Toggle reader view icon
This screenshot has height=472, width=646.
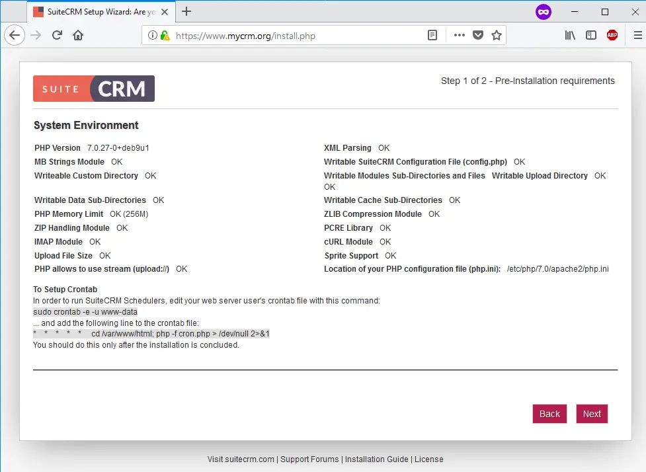[432, 36]
